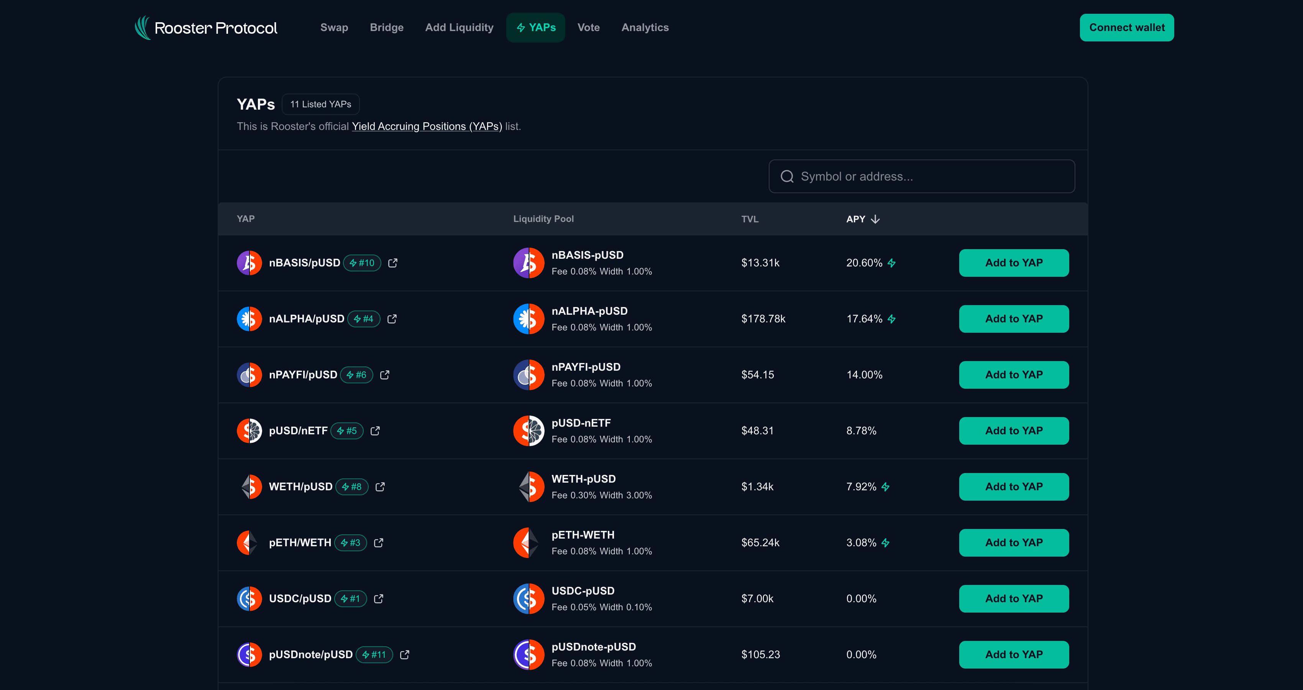
Task: Click the #4 rank badge on nALPHA/pUSD
Action: pyautogui.click(x=363, y=319)
